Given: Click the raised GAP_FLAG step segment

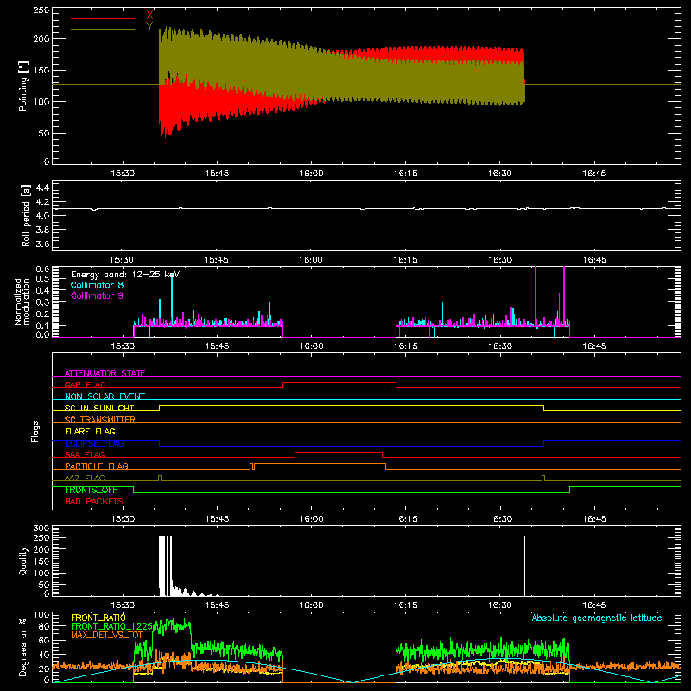Looking at the screenshot, I should coord(339,382).
